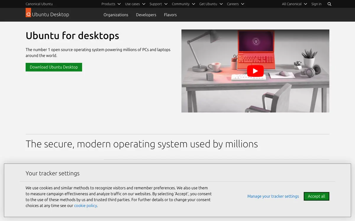Click 'The secure, modern operating system' heading
Image resolution: width=355 pixels, height=221 pixels.
[x=142, y=144]
